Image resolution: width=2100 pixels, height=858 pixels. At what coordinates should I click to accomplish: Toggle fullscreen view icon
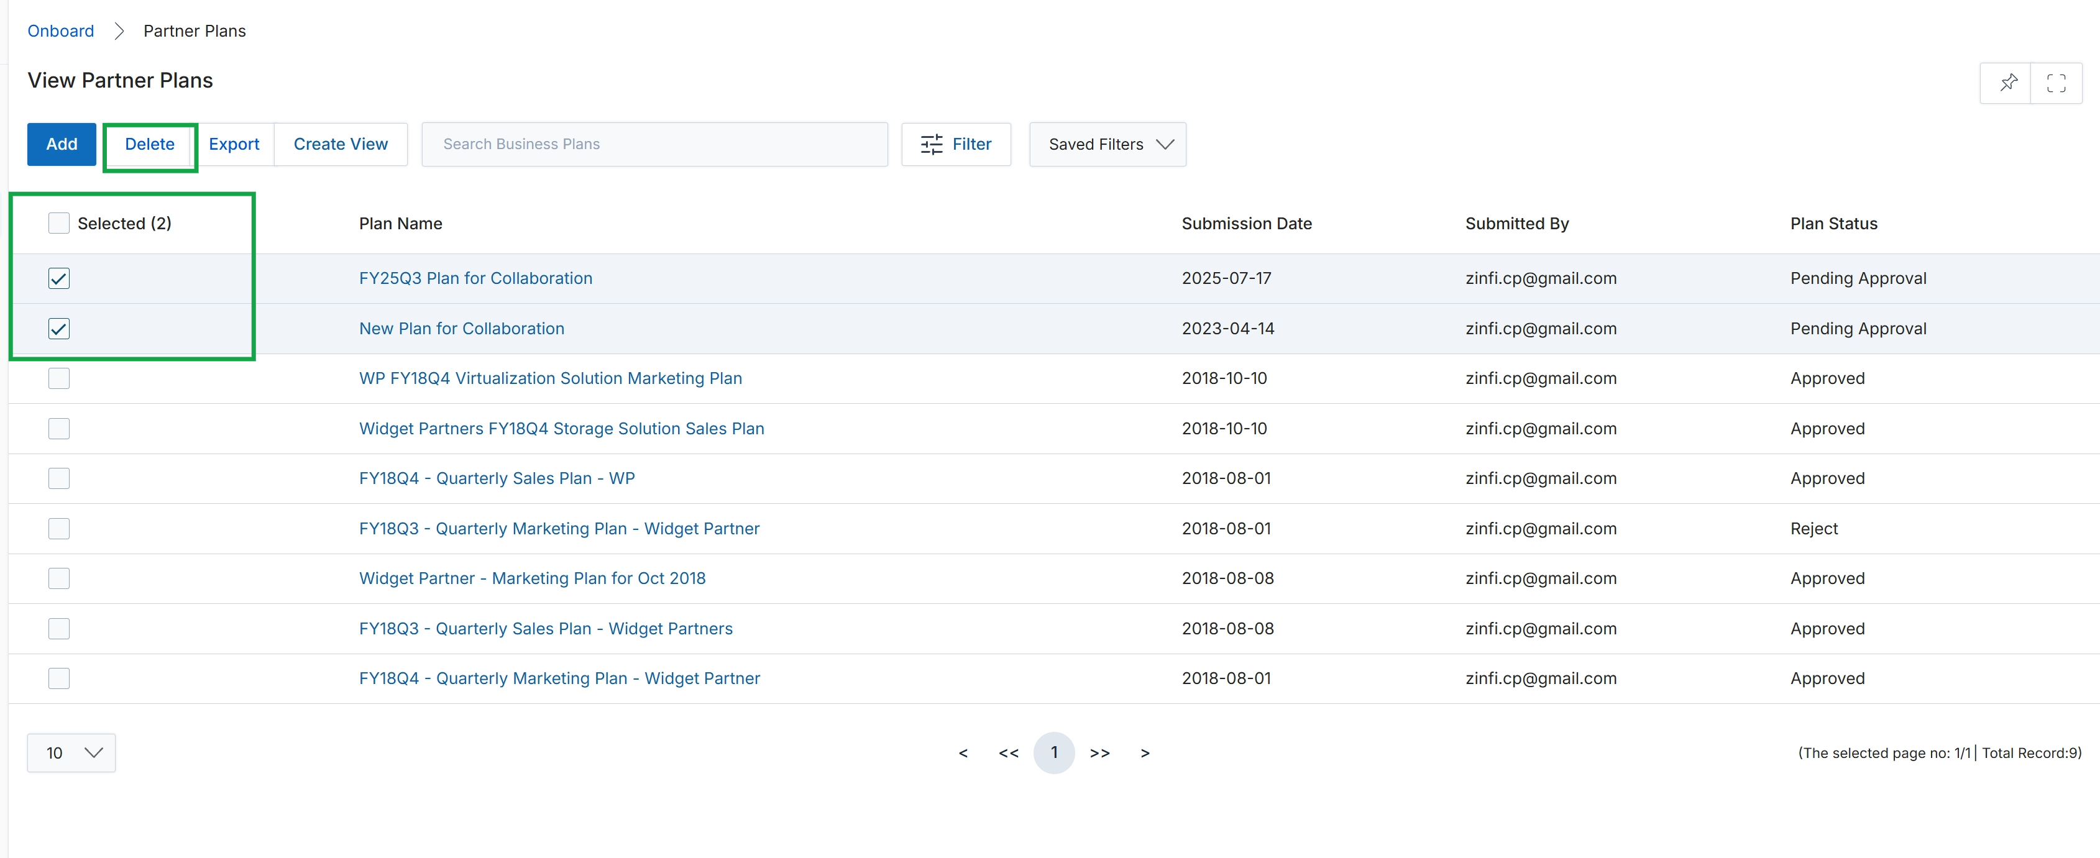point(2056,82)
